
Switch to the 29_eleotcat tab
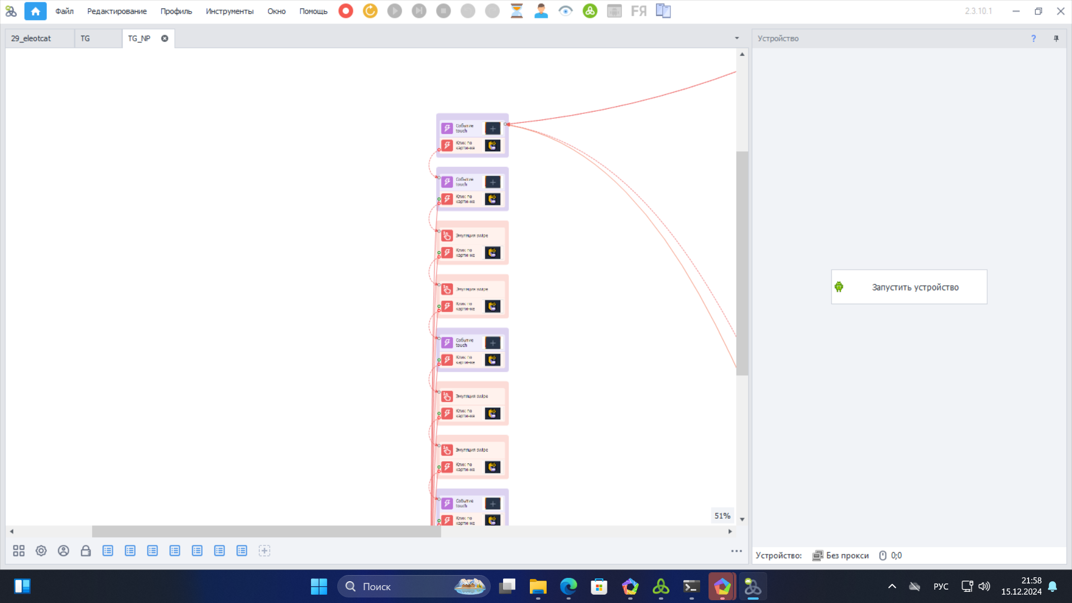pos(31,39)
